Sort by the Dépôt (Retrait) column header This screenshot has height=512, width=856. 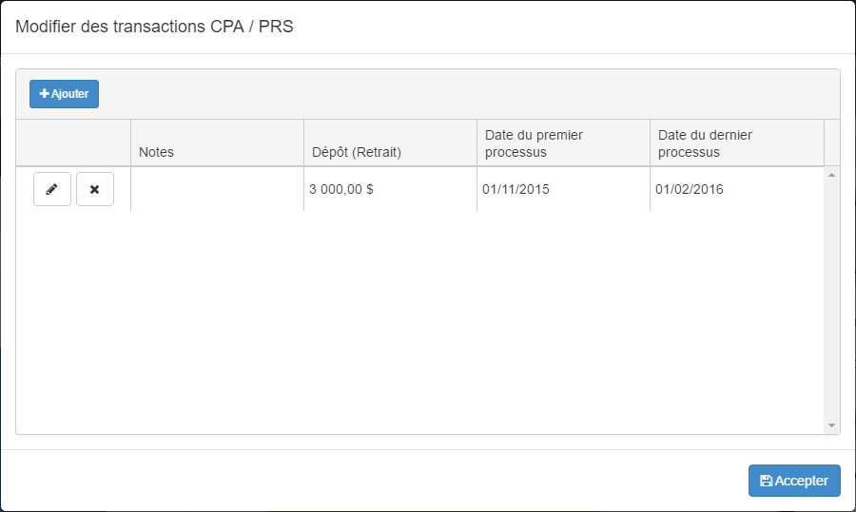pos(357,151)
